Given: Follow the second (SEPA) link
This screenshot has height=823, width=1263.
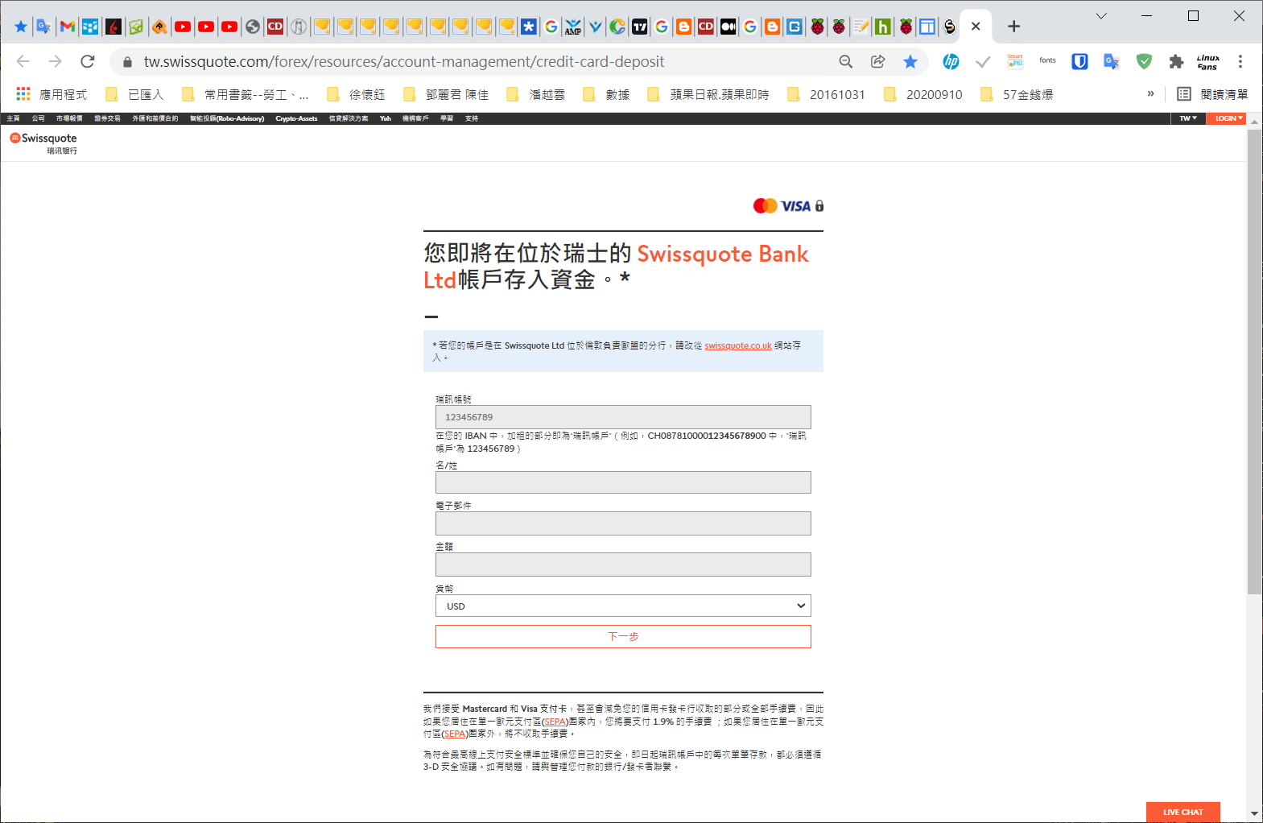Looking at the screenshot, I should point(455,734).
